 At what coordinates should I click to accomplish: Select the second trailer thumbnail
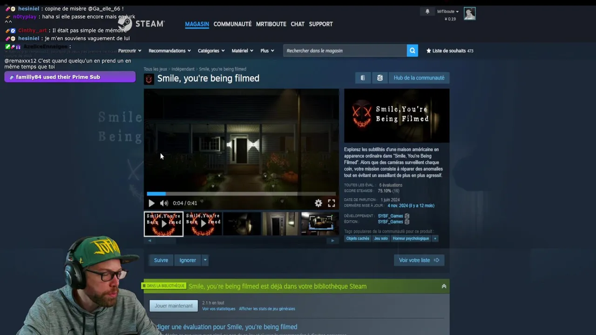tap(203, 224)
